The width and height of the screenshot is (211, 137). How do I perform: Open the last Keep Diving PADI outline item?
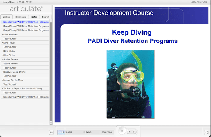[x=25, y=97]
